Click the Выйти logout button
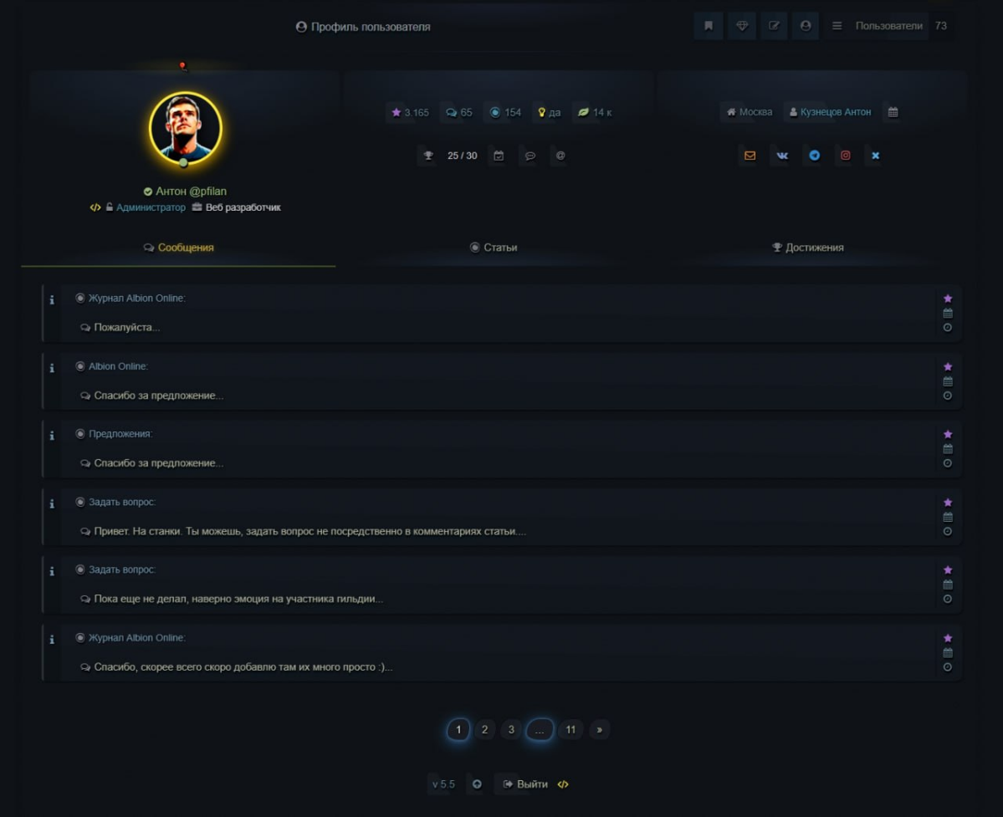The width and height of the screenshot is (1003, 817). pos(525,784)
